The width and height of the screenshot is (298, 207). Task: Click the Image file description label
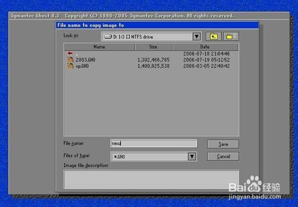(x=86, y=166)
